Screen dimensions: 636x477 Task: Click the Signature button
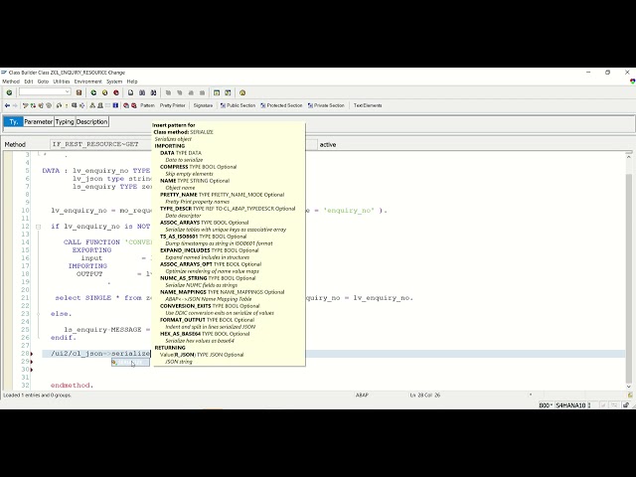[203, 105]
